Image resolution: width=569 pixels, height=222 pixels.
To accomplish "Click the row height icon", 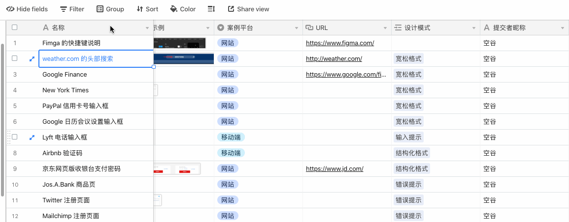I will pyautogui.click(x=211, y=9).
